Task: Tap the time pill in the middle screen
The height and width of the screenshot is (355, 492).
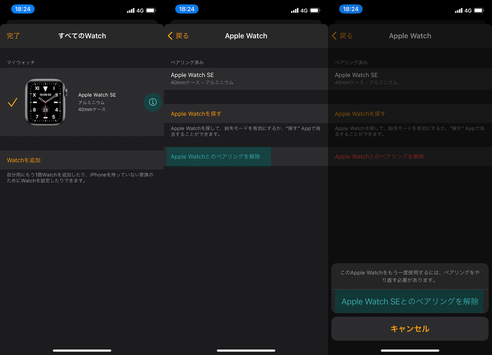Action: (x=187, y=9)
